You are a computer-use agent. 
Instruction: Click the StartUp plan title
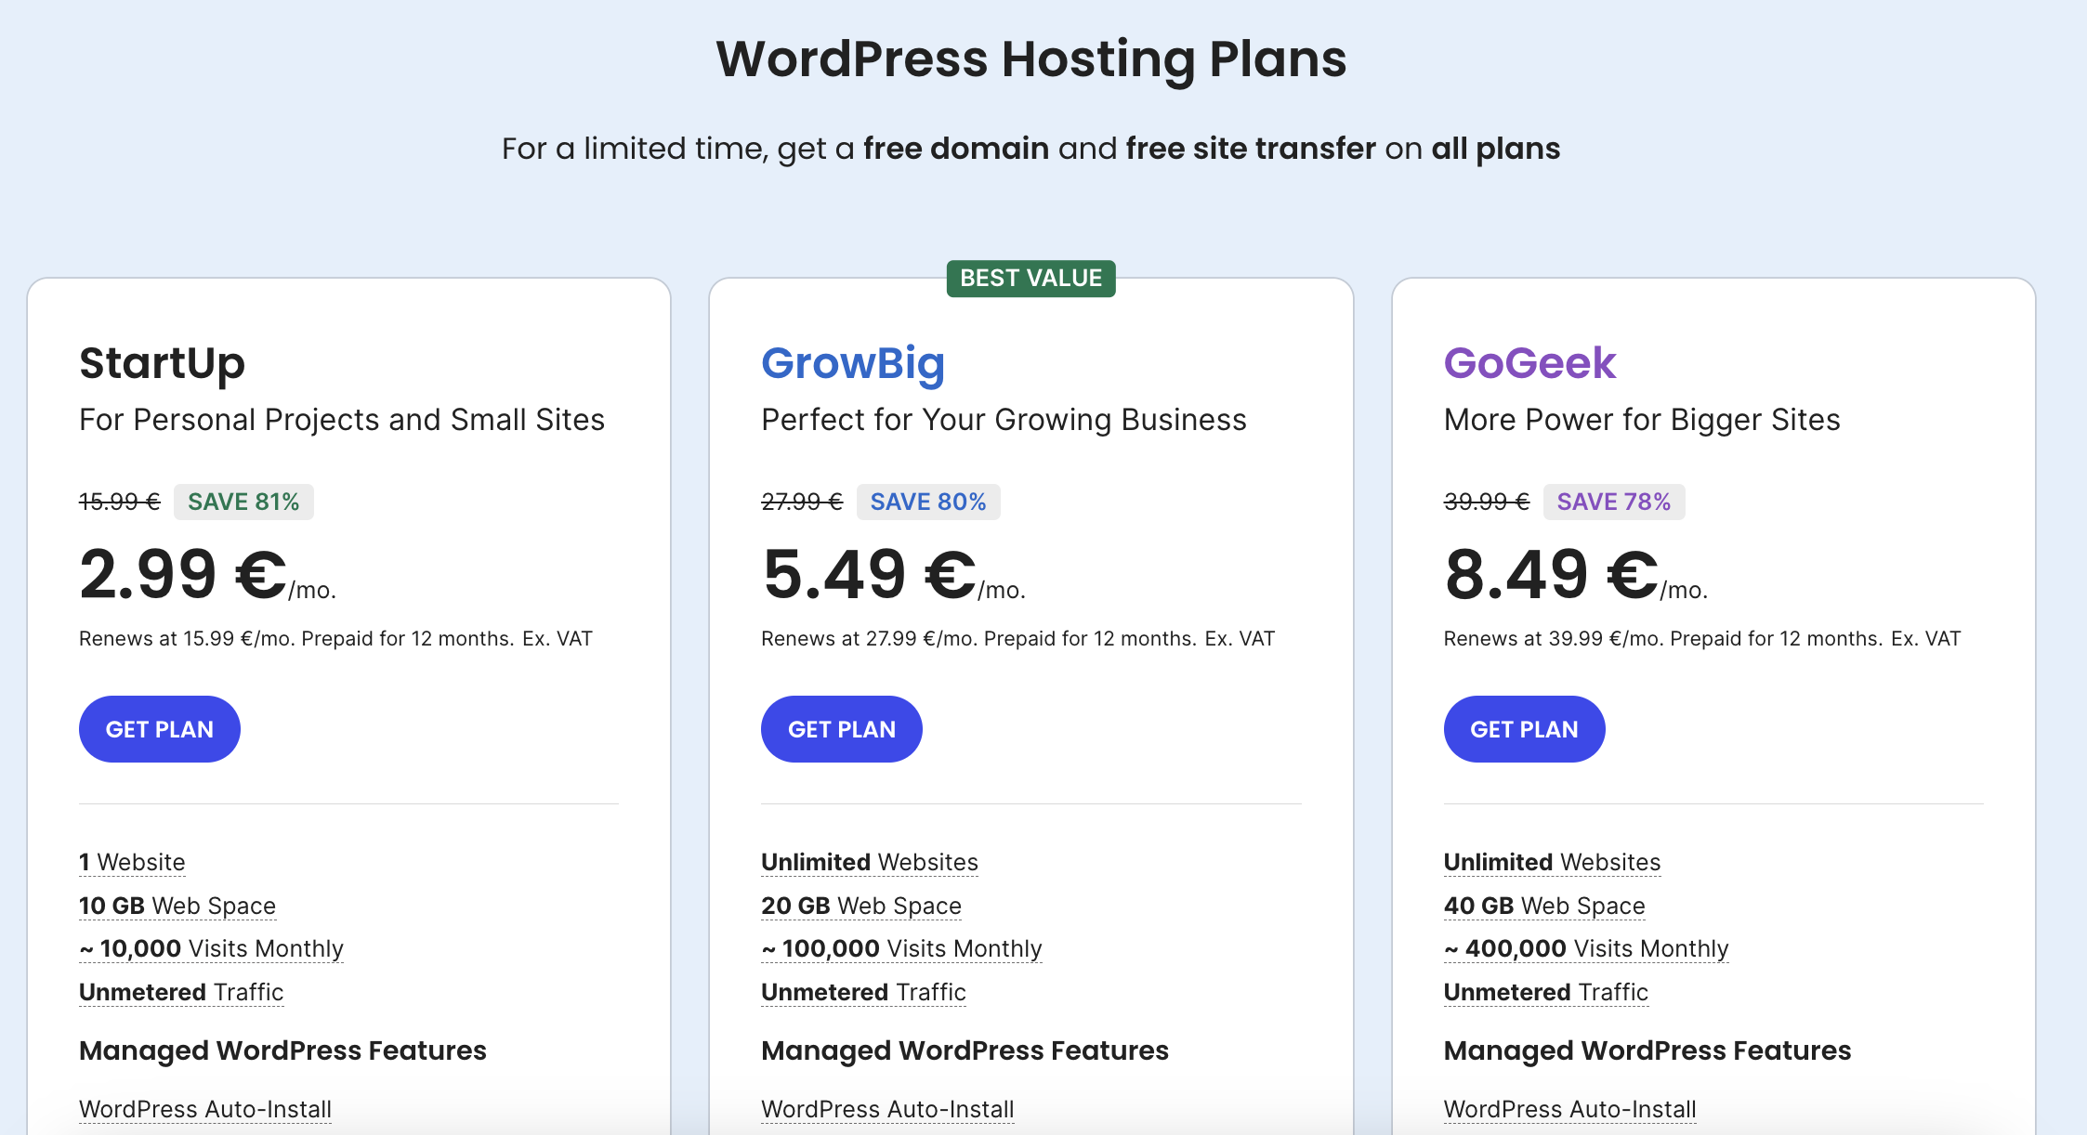[163, 363]
